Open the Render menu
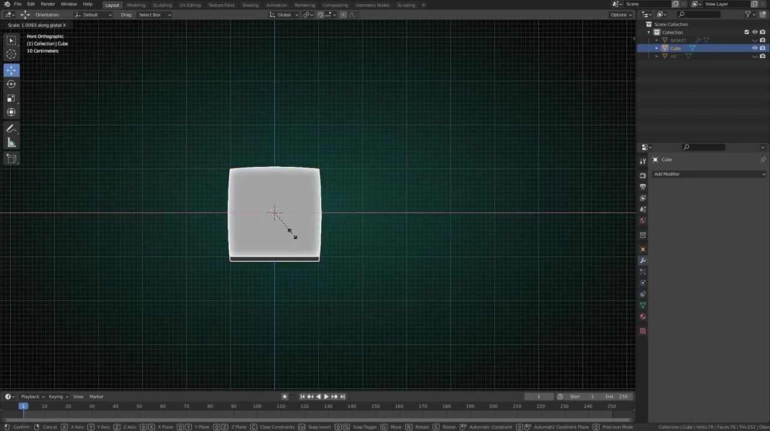This screenshot has width=770, height=431. tap(48, 4)
